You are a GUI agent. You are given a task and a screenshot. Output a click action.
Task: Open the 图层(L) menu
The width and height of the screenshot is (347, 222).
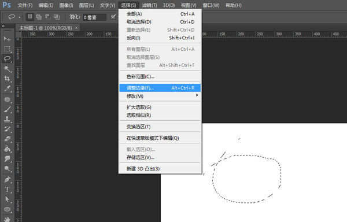click(87, 5)
